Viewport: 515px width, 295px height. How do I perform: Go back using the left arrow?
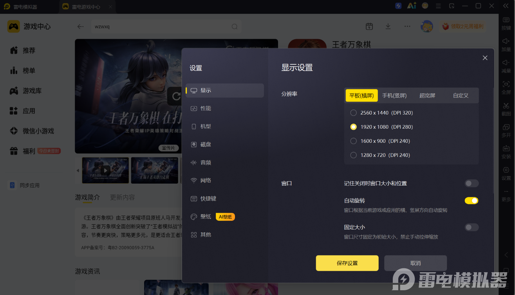(80, 27)
